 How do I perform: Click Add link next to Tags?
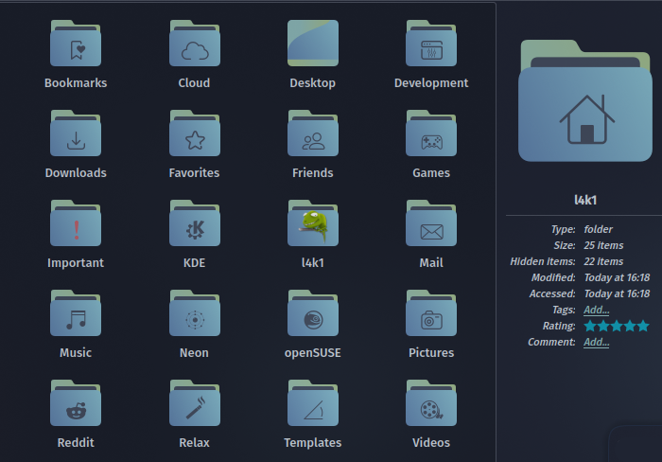[596, 310]
